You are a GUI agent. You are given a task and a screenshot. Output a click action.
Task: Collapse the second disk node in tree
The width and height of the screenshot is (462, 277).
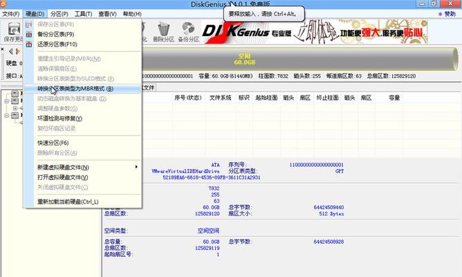7,101
